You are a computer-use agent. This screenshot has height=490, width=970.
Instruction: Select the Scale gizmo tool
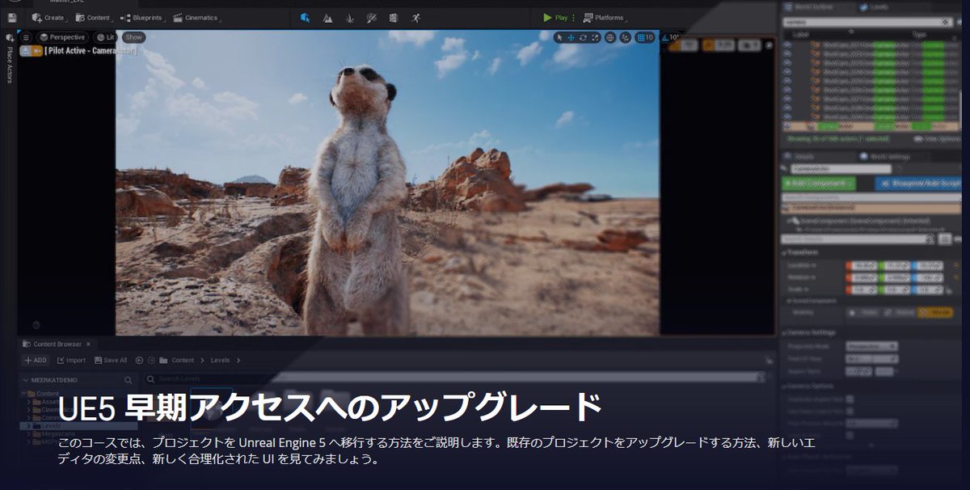(596, 37)
